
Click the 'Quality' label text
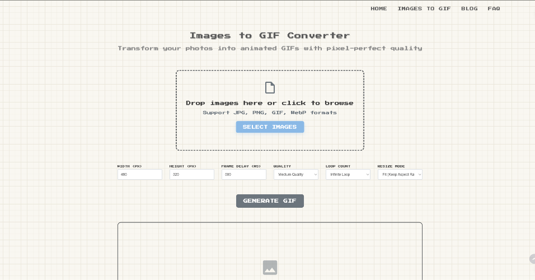(x=282, y=166)
